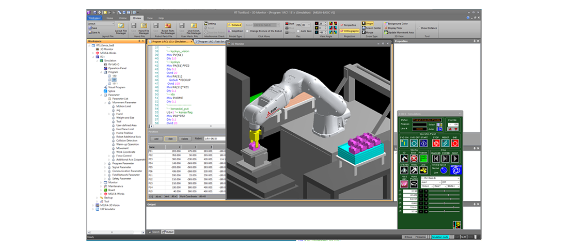Viewport: 568px width, 249px height.
Task: Click the Delete button in Position panel
Action: pyautogui.click(x=184, y=139)
